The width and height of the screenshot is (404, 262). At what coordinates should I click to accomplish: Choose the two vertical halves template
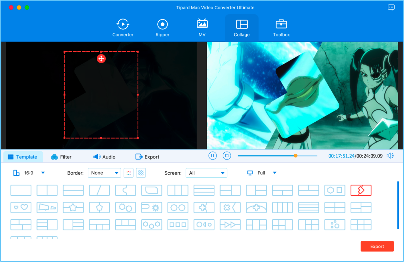pyautogui.click(x=47, y=190)
